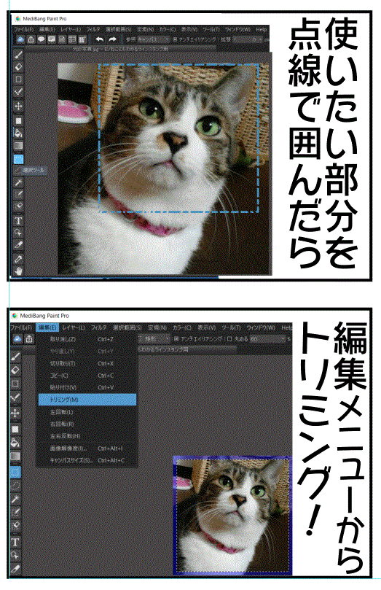Toggle アンチエイリアシング checkbox in top screenshot
Screen dimensions: 381x590
175,39
